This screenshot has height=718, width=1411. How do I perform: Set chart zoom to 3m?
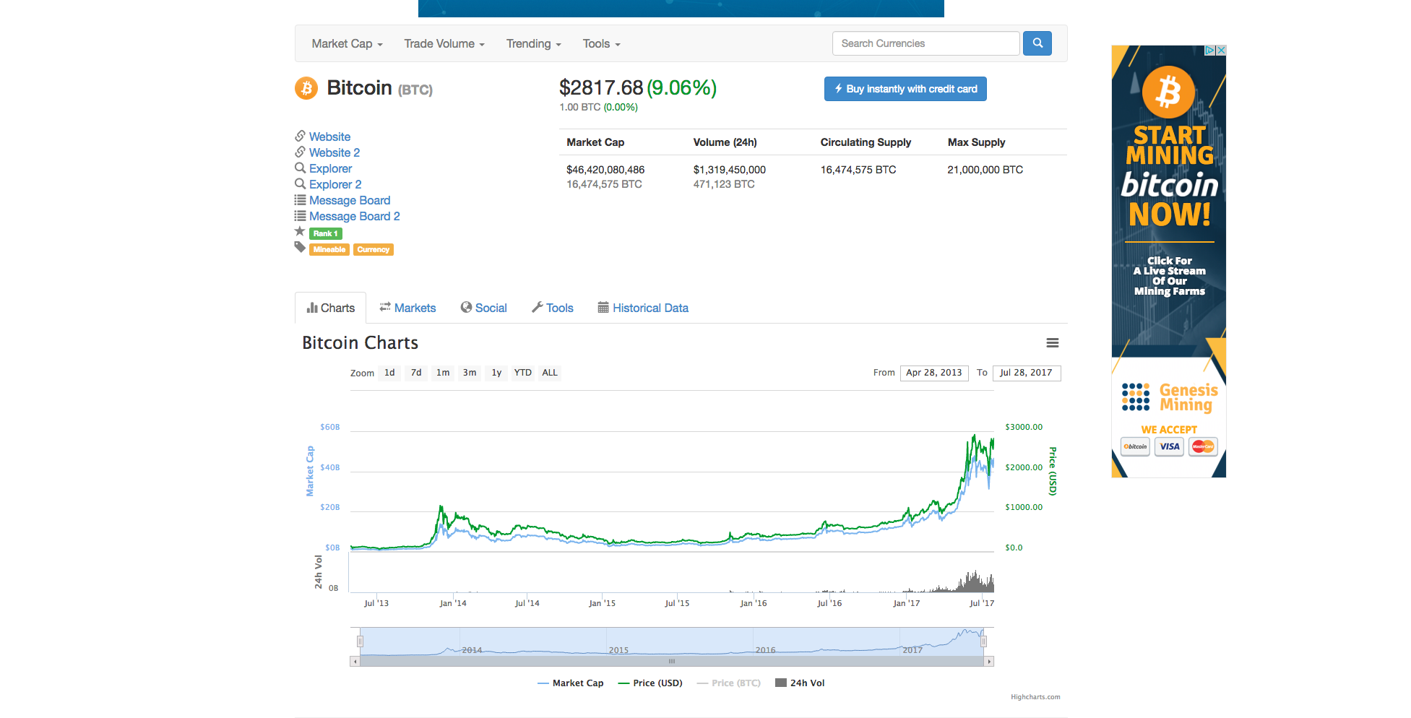click(x=470, y=373)
